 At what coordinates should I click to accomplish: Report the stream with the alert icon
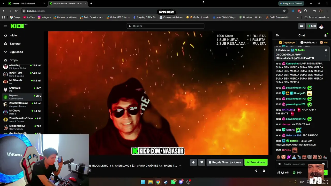point(264,171)
